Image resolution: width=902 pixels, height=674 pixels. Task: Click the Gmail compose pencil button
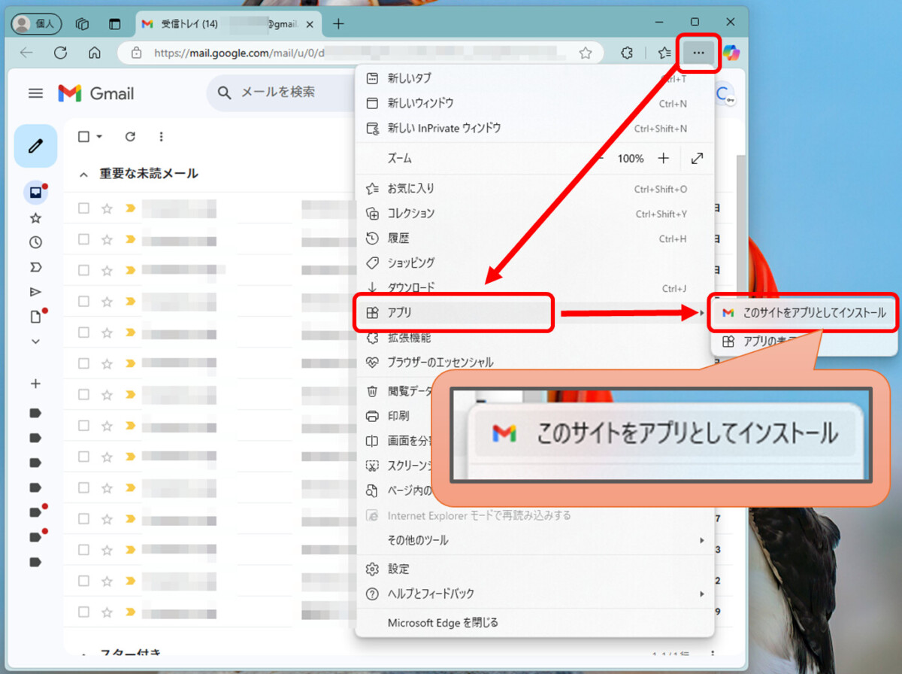[35, 146]
